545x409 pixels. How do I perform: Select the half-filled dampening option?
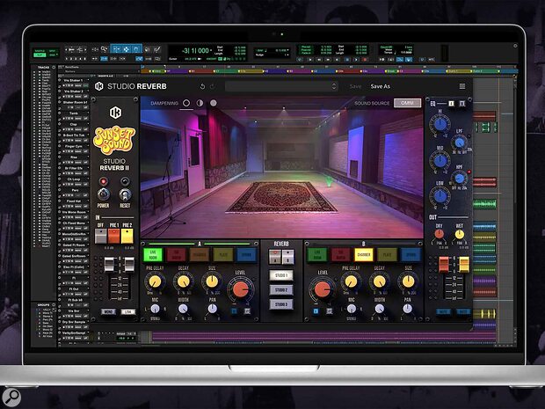point(200,103)
